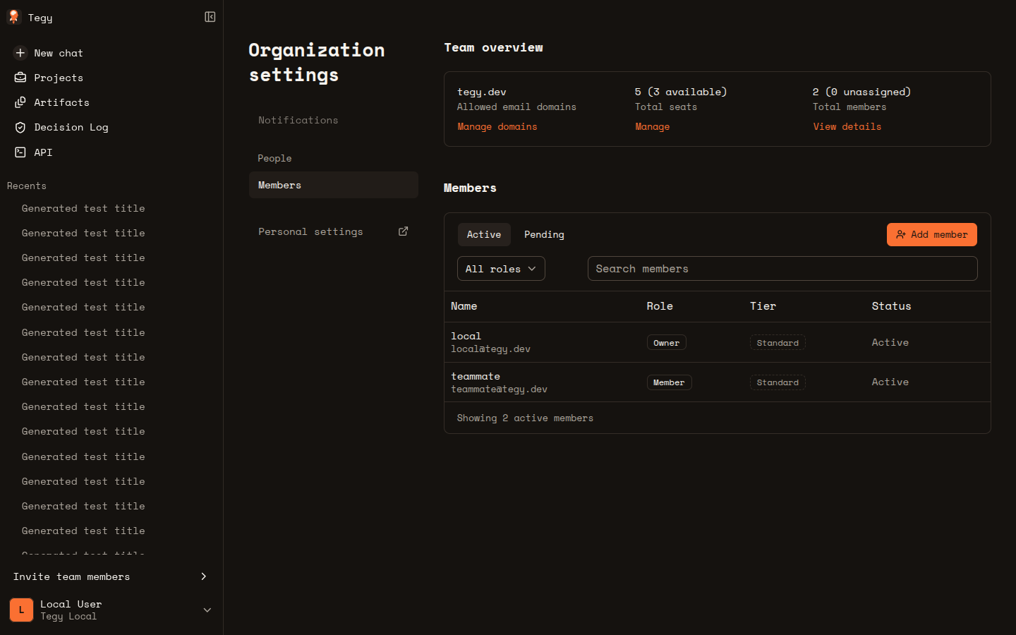
Task: Click the Name column header
Action: (x=464, y=306)
